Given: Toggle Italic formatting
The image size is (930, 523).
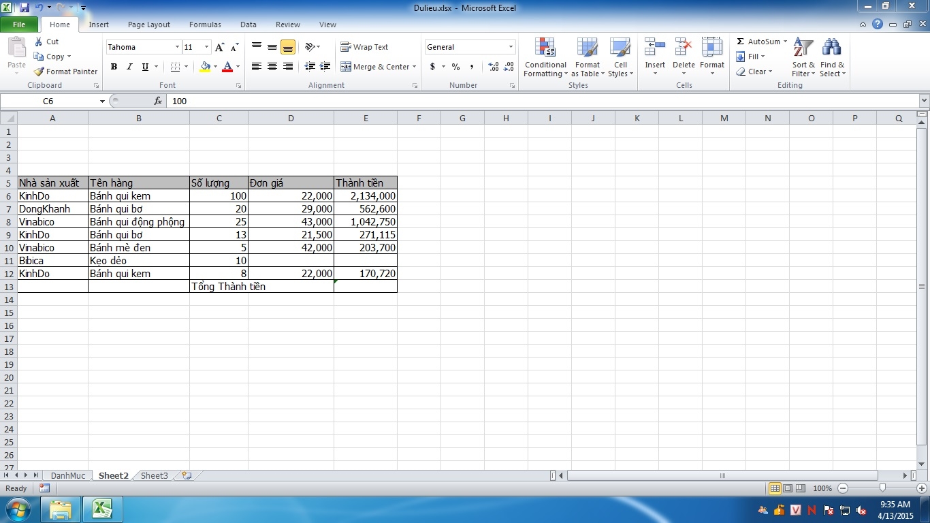Looking at the screenshot, I should (x=129, y=67).
